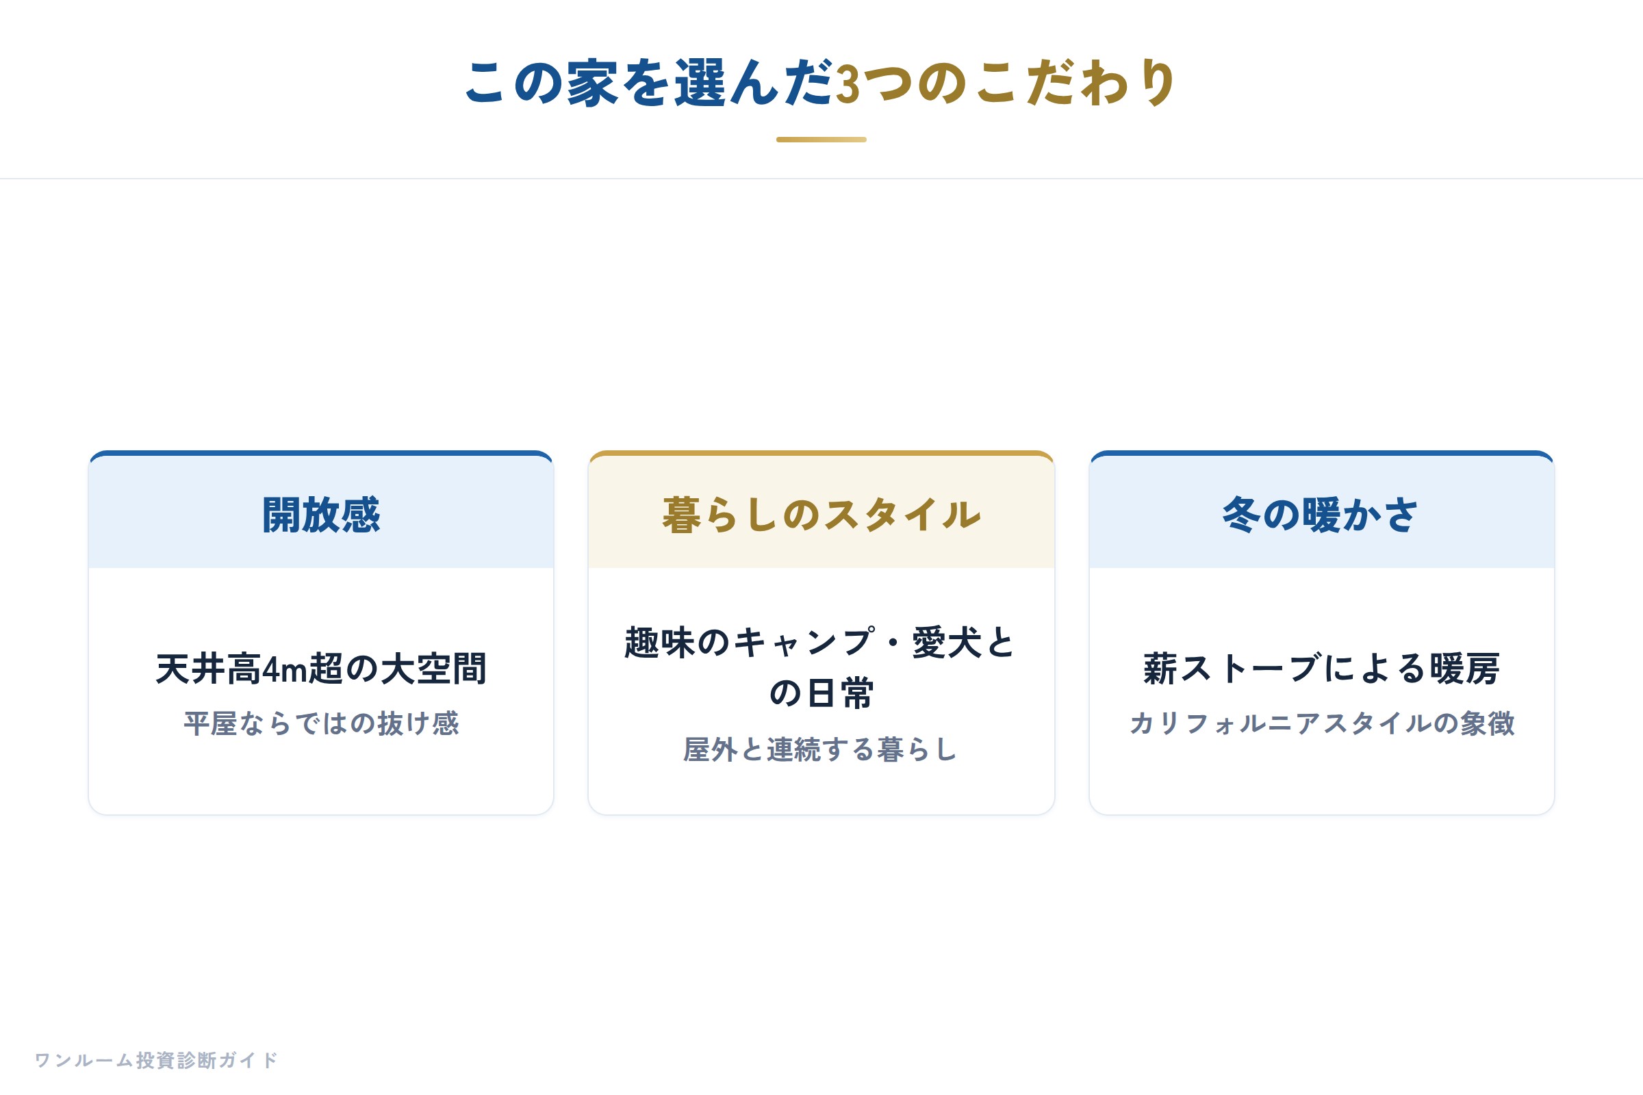Click the footer ワンルーム投資診断ガイド
The image size is (1643, 1095).
tap(157, 1060)
